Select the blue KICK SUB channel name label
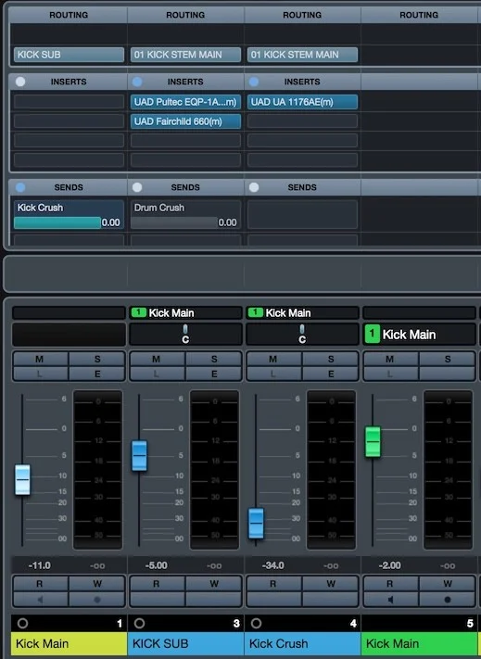Image resolution: width=481 pixels, height=659 pixels. 185,643
